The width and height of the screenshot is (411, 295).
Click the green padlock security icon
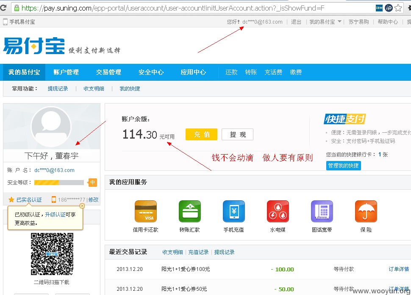17,8
